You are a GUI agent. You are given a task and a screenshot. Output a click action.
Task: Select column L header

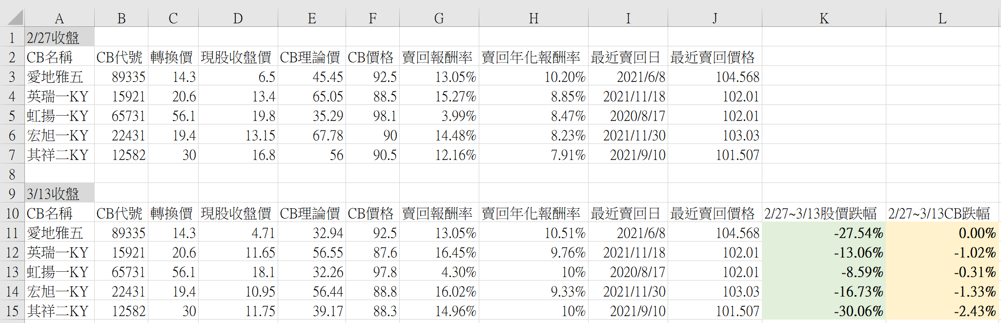pyautogui.click(x=942, y=18)
